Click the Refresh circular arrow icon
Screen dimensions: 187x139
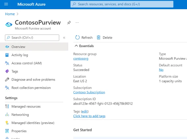pos(77,37)
